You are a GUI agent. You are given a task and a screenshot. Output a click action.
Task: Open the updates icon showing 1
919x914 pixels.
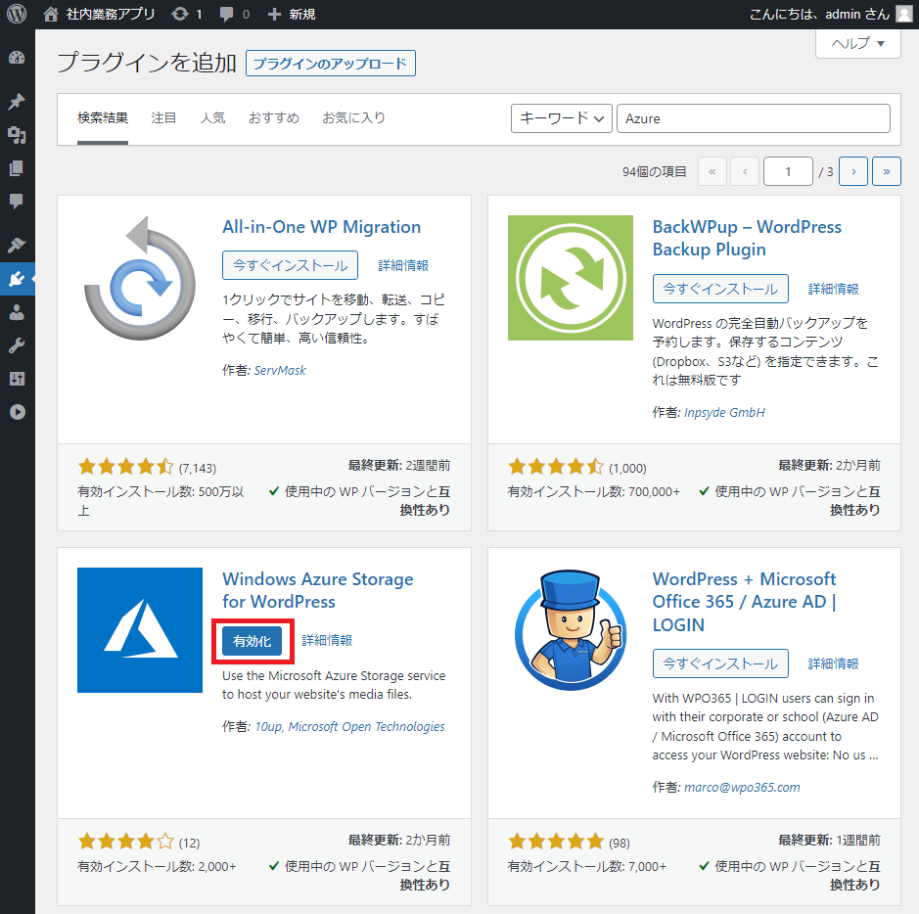coord(186,14)
